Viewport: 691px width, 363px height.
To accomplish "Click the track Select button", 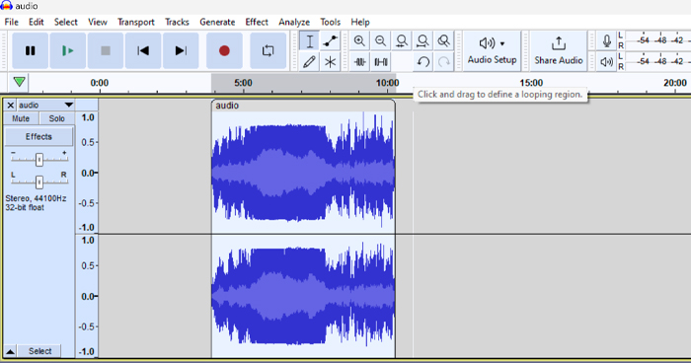I will (x=39, y=351).
